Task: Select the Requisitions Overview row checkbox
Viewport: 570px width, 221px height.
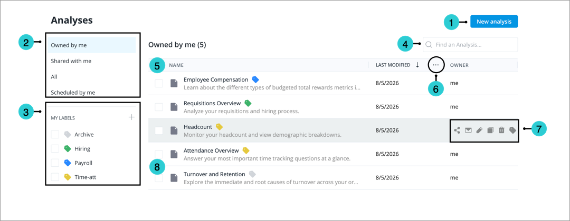Action: 159,107
